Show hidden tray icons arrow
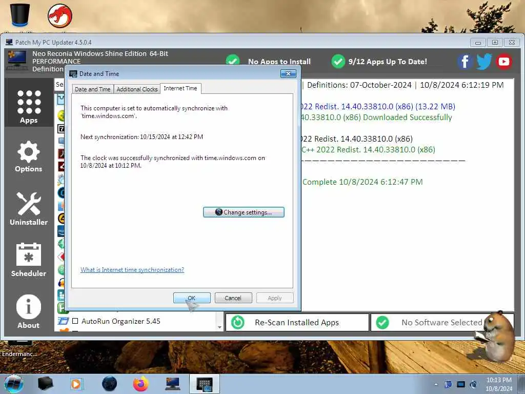Screen dimensions: 525x394 (436, 384)
